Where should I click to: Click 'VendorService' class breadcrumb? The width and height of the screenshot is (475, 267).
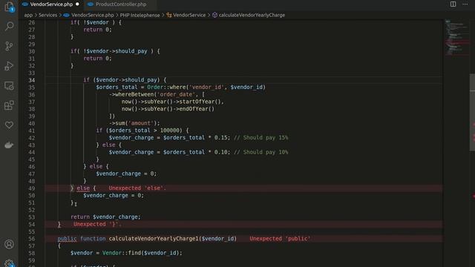(x=189, y=15)
